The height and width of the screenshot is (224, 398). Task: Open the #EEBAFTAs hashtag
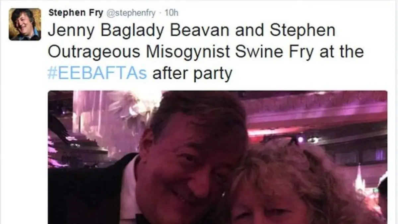coord(97,73)
